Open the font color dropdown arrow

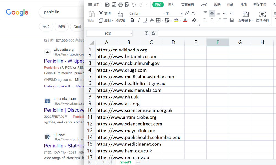pos(189,20)
